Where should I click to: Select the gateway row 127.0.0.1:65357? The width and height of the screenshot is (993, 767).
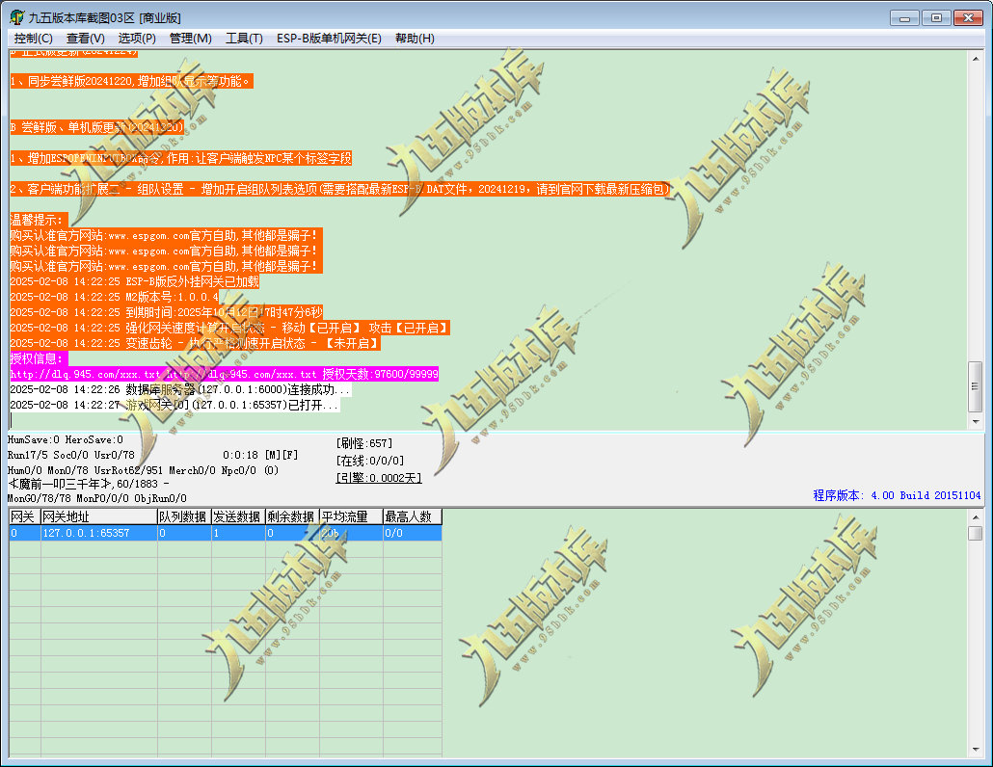click(226, 533)
